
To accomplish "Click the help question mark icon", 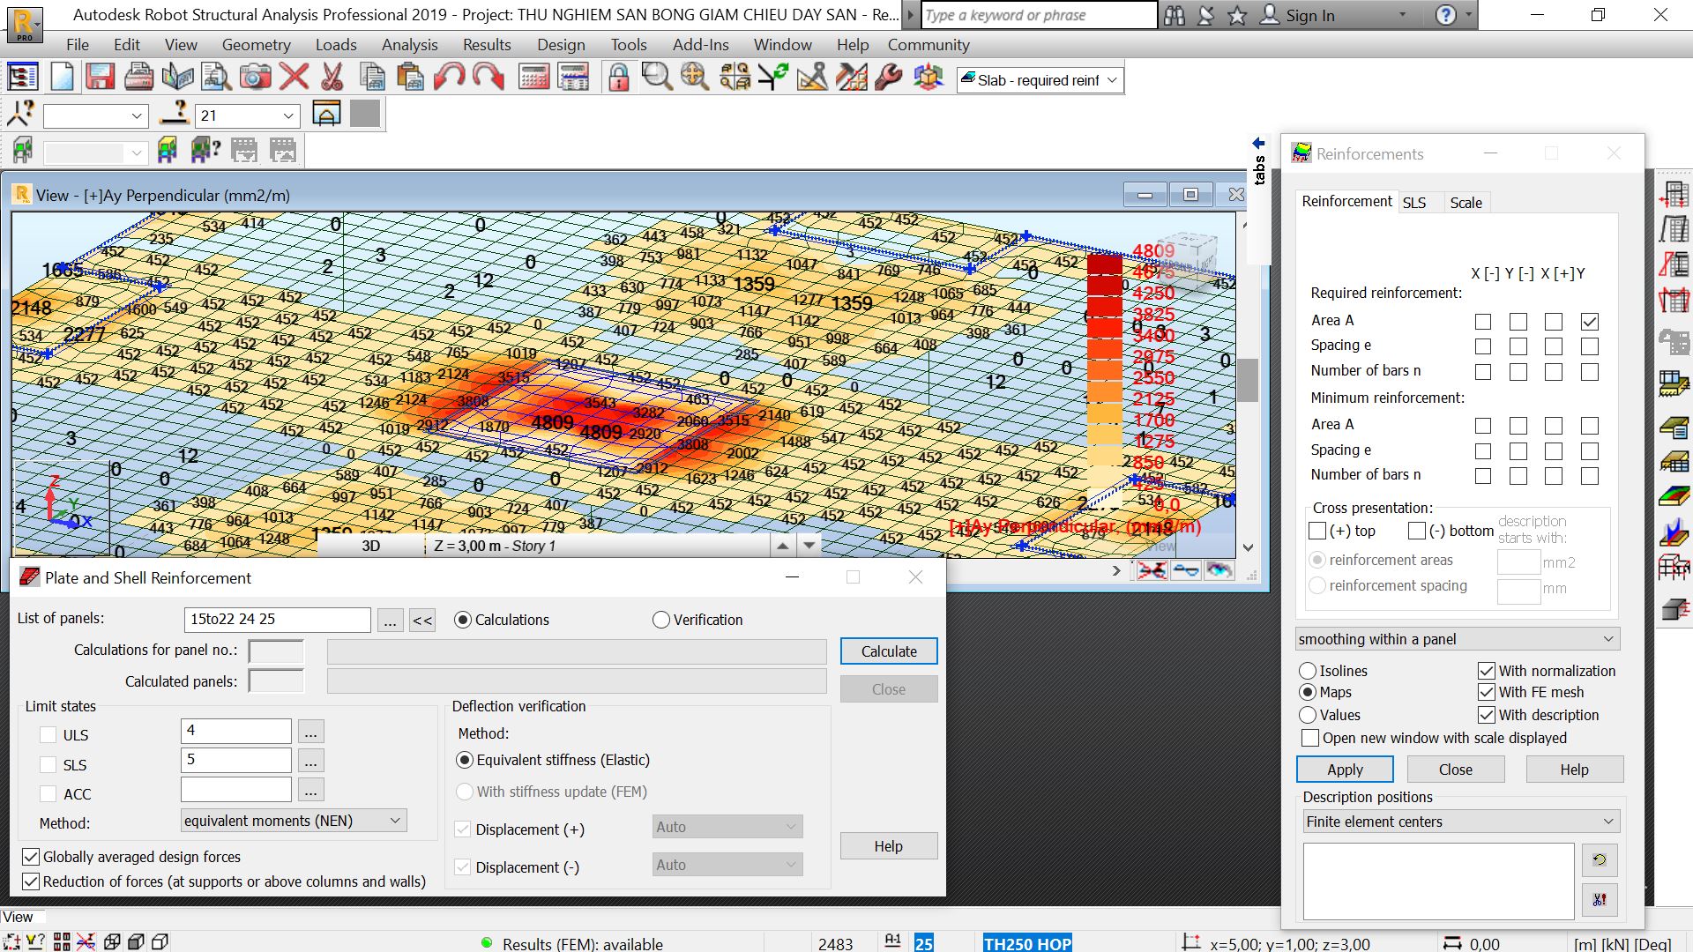I will pos(1446,15).
